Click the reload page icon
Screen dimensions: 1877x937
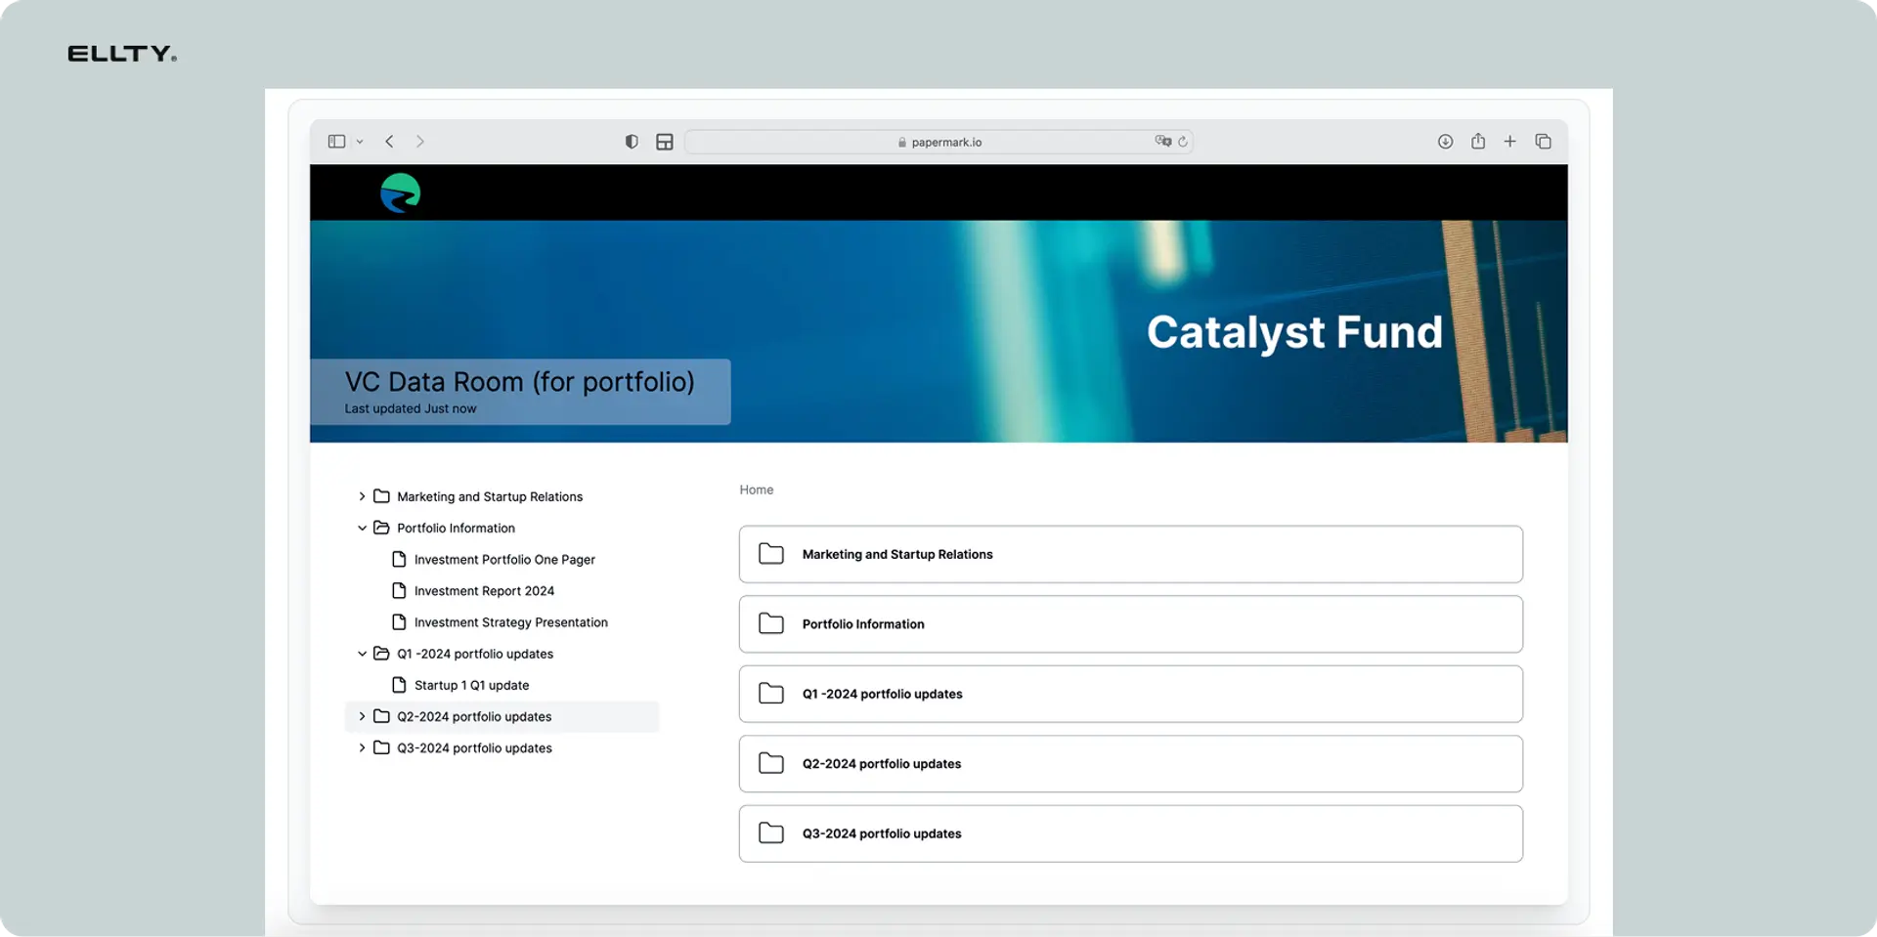(1183, 142)
